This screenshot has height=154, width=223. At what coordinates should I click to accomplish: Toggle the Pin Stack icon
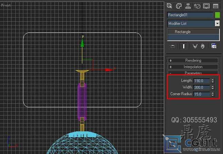(172, 46)
